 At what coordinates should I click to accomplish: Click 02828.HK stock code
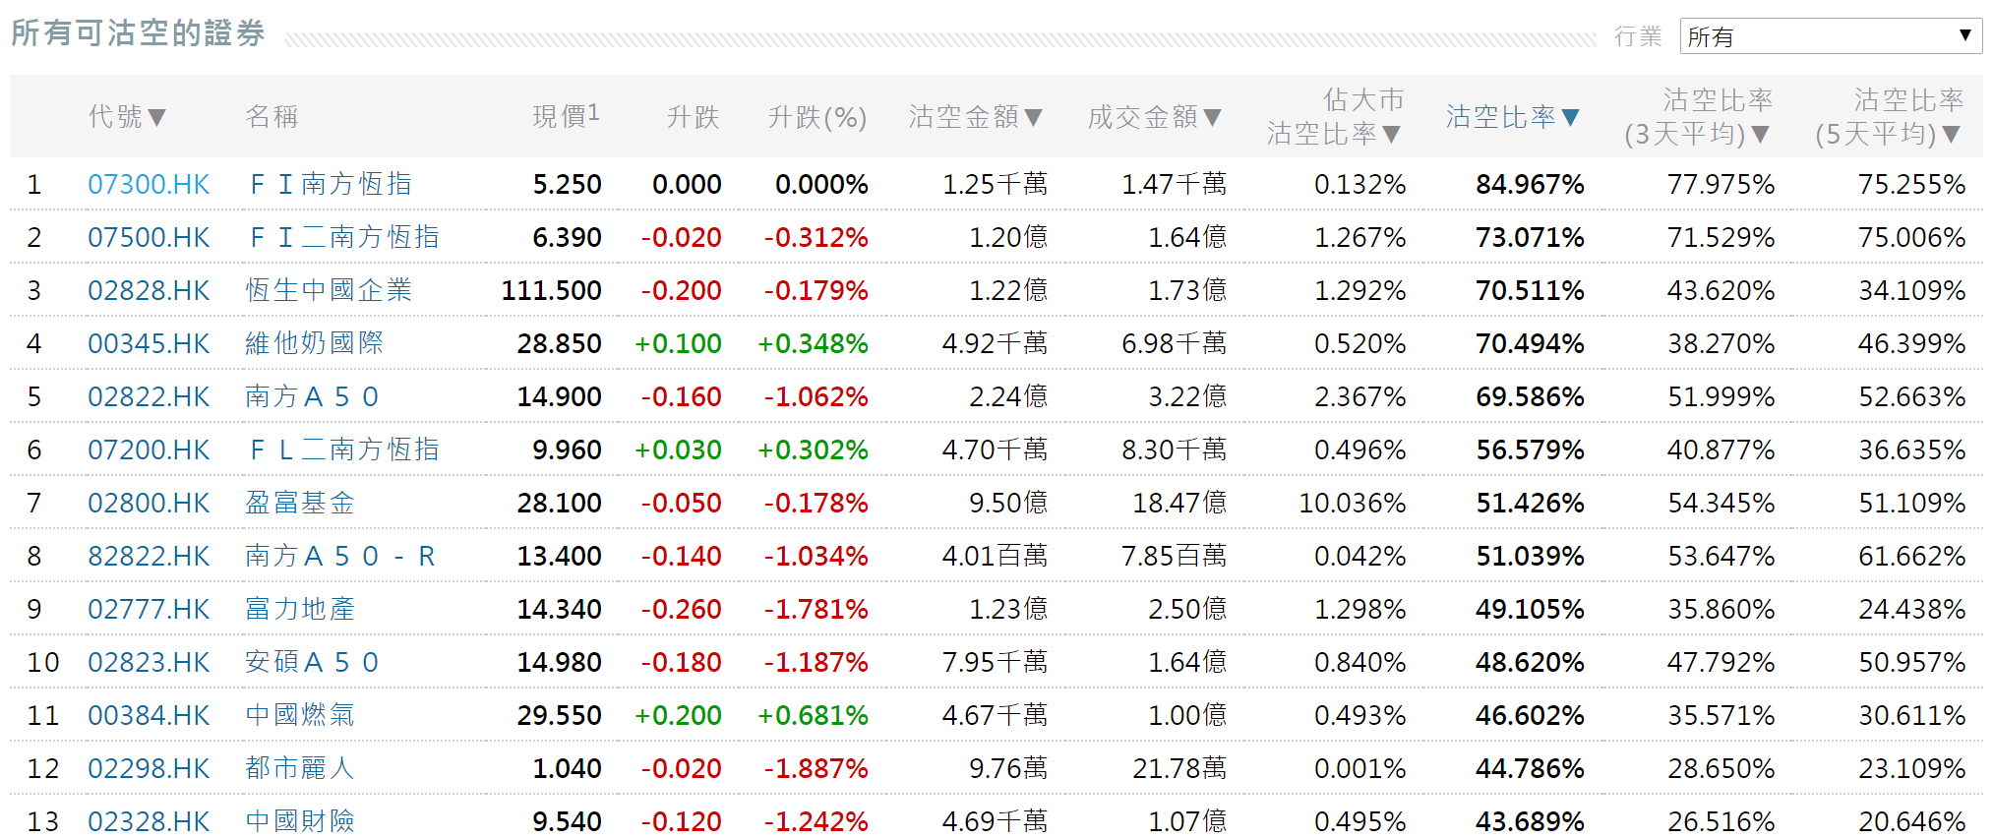149,290
